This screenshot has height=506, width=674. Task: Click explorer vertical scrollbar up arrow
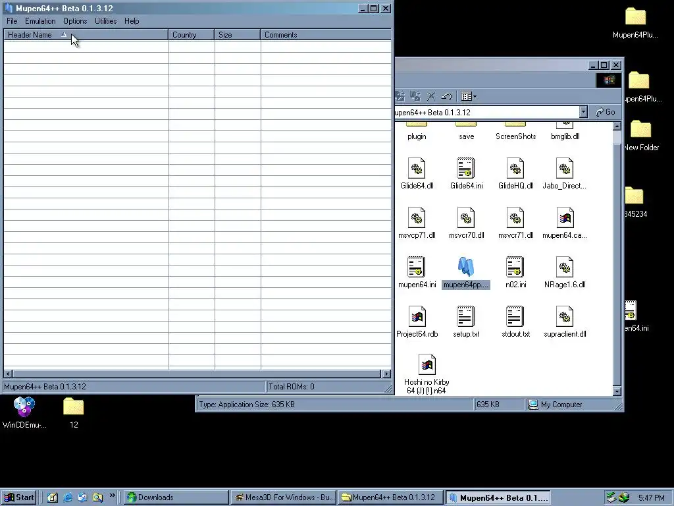tap(617, 126)
